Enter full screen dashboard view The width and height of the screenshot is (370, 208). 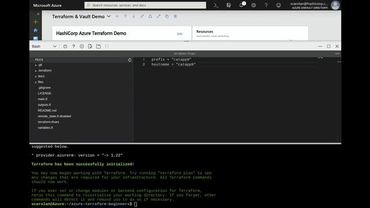pos(158,16)
